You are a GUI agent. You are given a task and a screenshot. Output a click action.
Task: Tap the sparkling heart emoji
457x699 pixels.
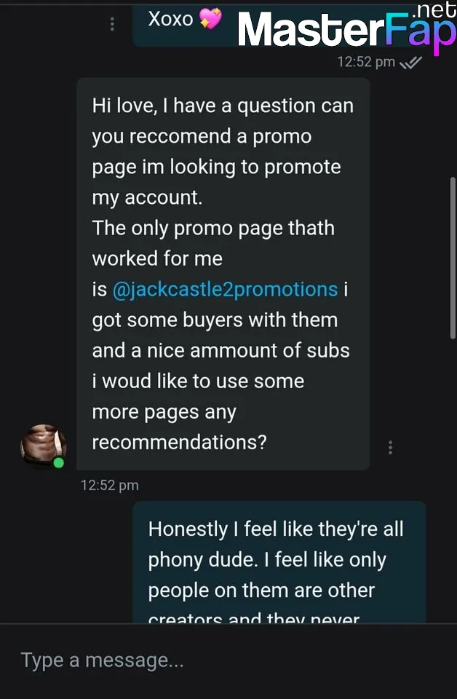pos(210,20)
